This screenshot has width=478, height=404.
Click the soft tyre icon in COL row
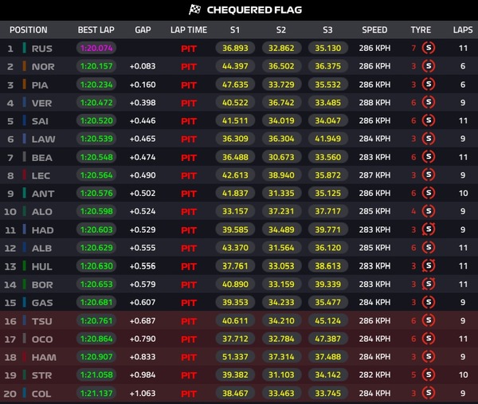[x=429, y=393]
